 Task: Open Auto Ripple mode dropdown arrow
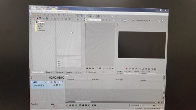pyautogui.click(x=87, y=16)
